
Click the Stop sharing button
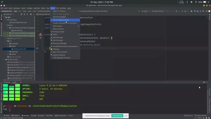(x=117, y=116)
